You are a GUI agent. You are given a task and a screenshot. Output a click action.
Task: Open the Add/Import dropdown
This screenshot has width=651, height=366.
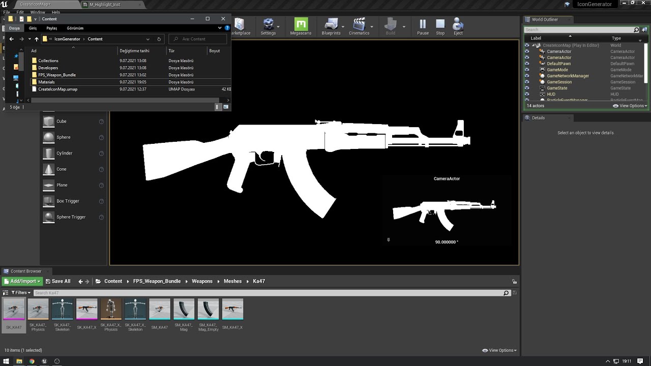[x=22, y=281]
